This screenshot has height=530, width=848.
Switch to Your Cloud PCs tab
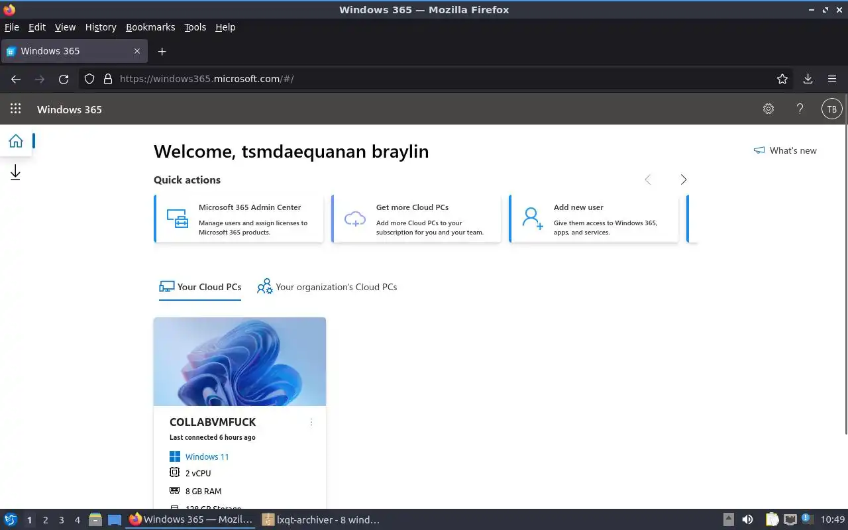tap(200, 287)
